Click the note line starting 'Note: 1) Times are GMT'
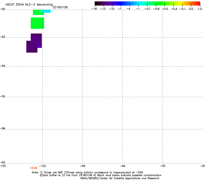The width and height of the screenshot is (205, 180). [x=88, y=173]
